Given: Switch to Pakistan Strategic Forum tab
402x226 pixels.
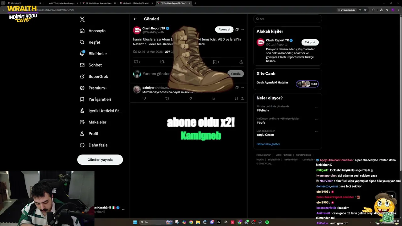Looking at the screenshot, I should (99, 3).
